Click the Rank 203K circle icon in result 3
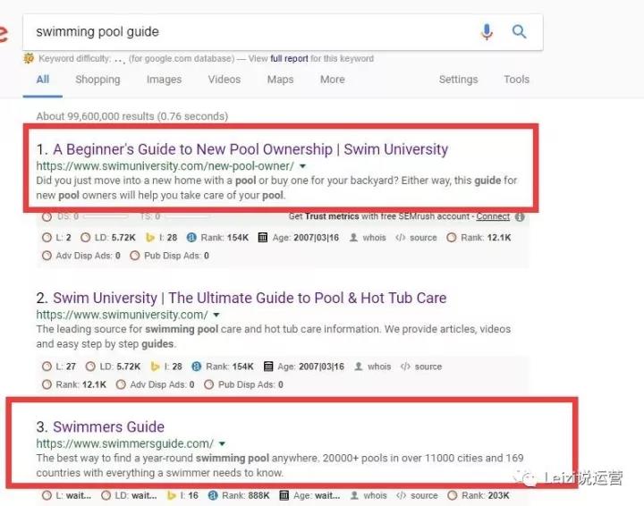Image resolution: width=644 pixels, height=506 pixels. [453, 496]
